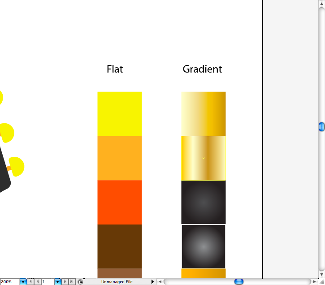The image size is (325, 285).
Task: Go to next artboard arrow
Action: tap(65, 282)
